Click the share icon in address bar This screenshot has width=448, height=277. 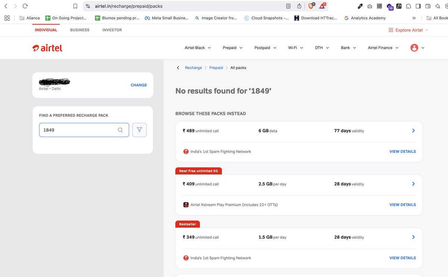tap(299, 6)
